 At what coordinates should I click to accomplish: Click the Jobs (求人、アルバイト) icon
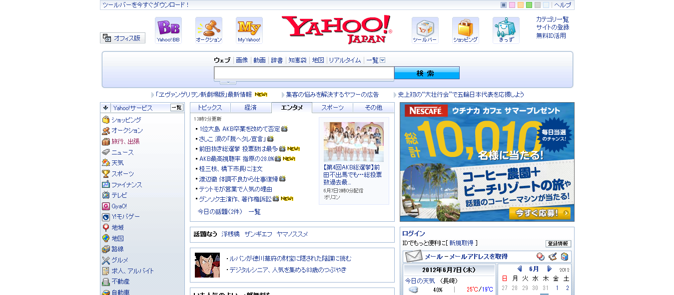[x=106, y=271]
